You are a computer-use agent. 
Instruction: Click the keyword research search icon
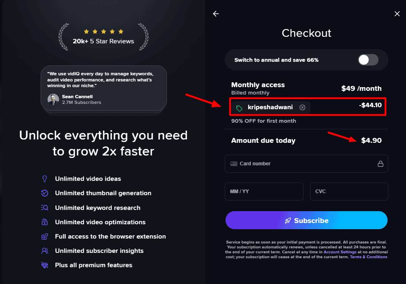45,208
